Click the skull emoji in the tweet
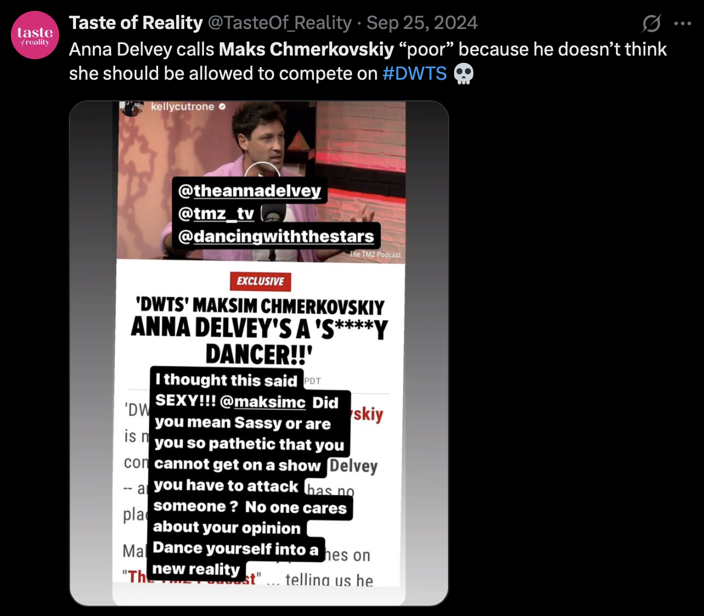Viewport: 704px width, 616px height. coord(463,74)
